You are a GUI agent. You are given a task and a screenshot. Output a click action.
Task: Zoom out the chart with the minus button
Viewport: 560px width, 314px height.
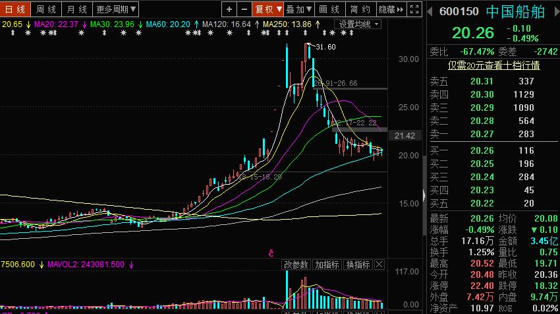244,9
